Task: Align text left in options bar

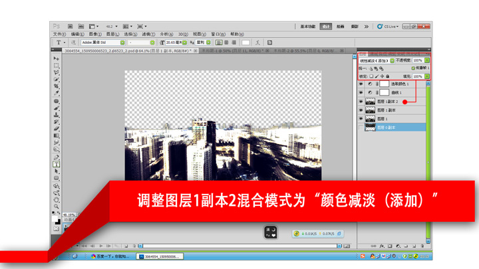Action: tap(219, 43)
